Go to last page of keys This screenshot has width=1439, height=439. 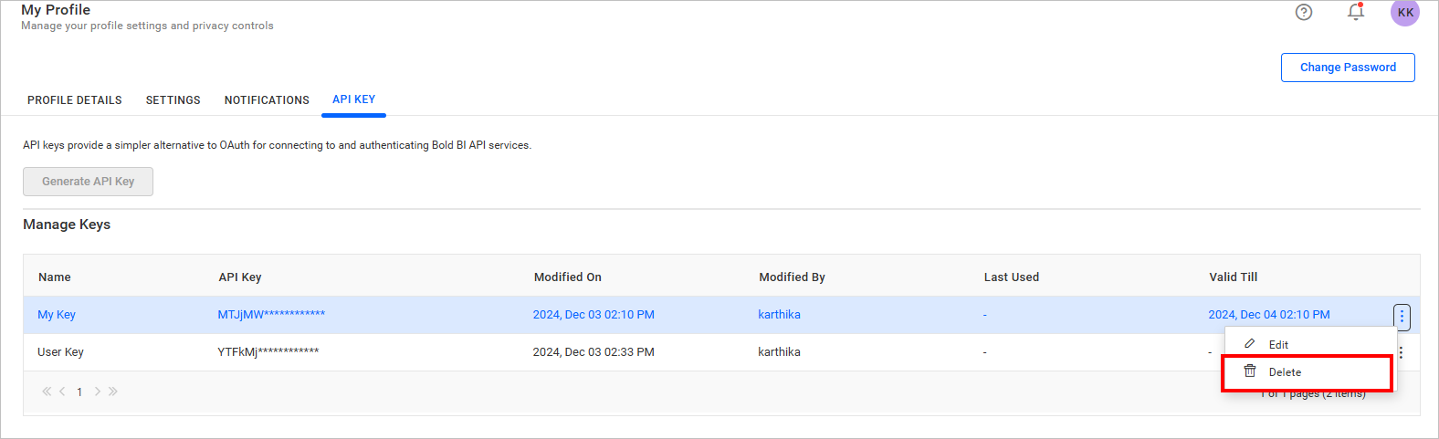113,392
